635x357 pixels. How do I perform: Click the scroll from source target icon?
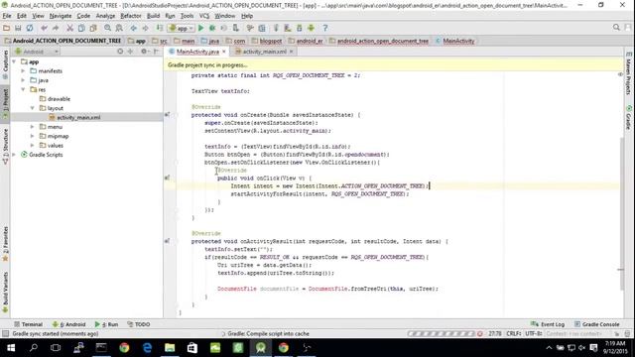tap(120, 52)
